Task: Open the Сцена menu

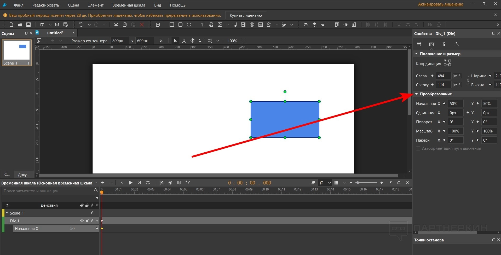Action: click(x=73, y=5)
